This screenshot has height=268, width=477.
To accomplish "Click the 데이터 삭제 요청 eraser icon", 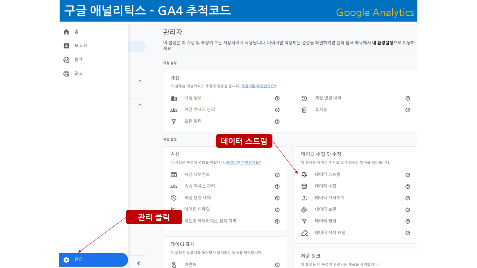I will tap(304, 233).
